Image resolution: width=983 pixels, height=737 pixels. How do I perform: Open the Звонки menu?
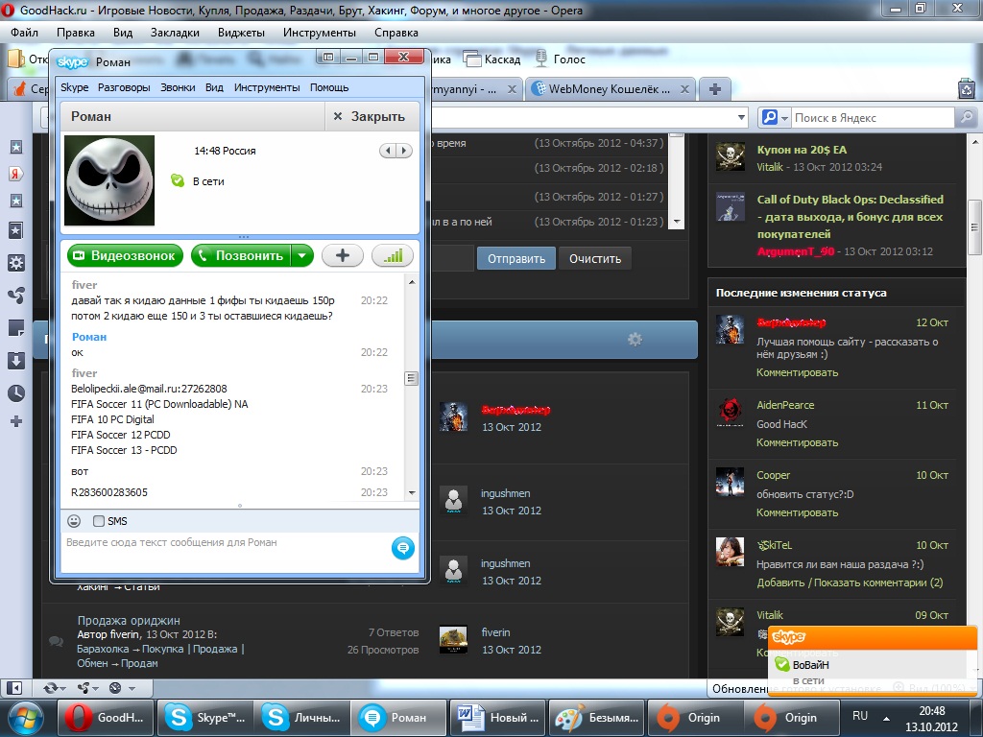coord(178,87)
